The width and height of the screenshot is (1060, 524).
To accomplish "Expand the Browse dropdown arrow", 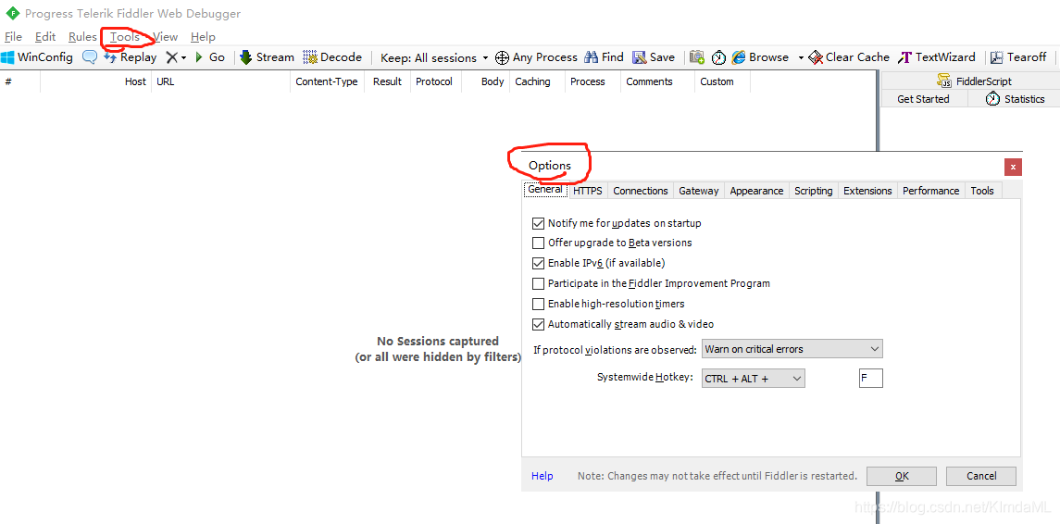I will coord(801,58).
